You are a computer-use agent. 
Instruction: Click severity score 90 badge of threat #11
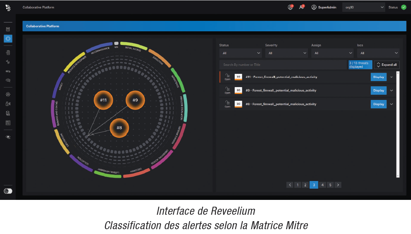[238, 77]
